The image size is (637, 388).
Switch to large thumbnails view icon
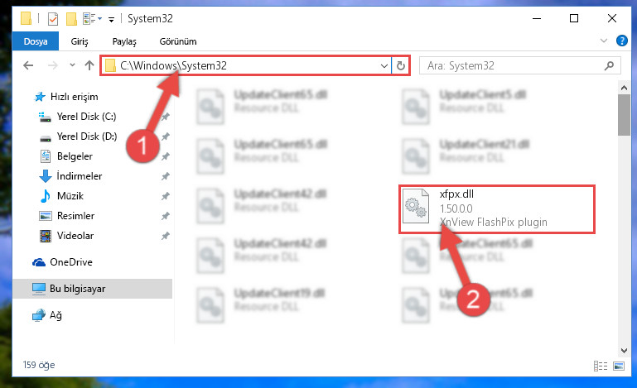point(618,366)
